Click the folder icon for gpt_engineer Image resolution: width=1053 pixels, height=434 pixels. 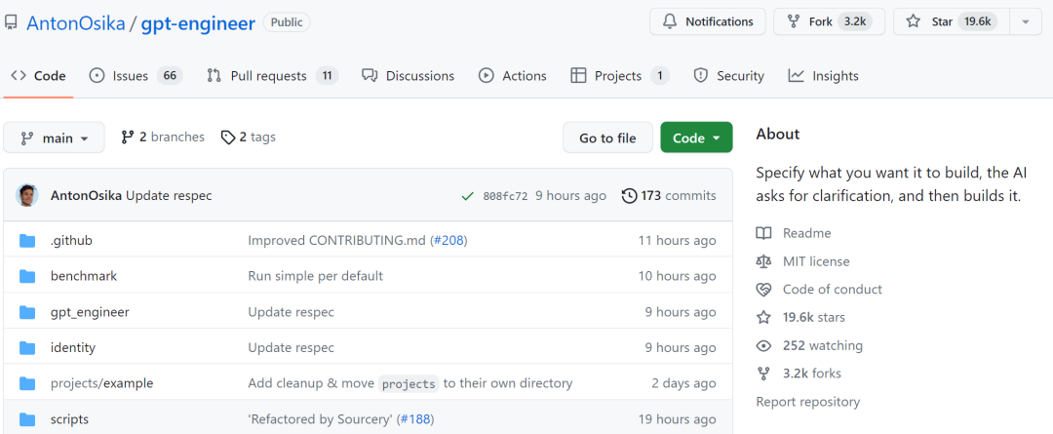click(27, 312)
